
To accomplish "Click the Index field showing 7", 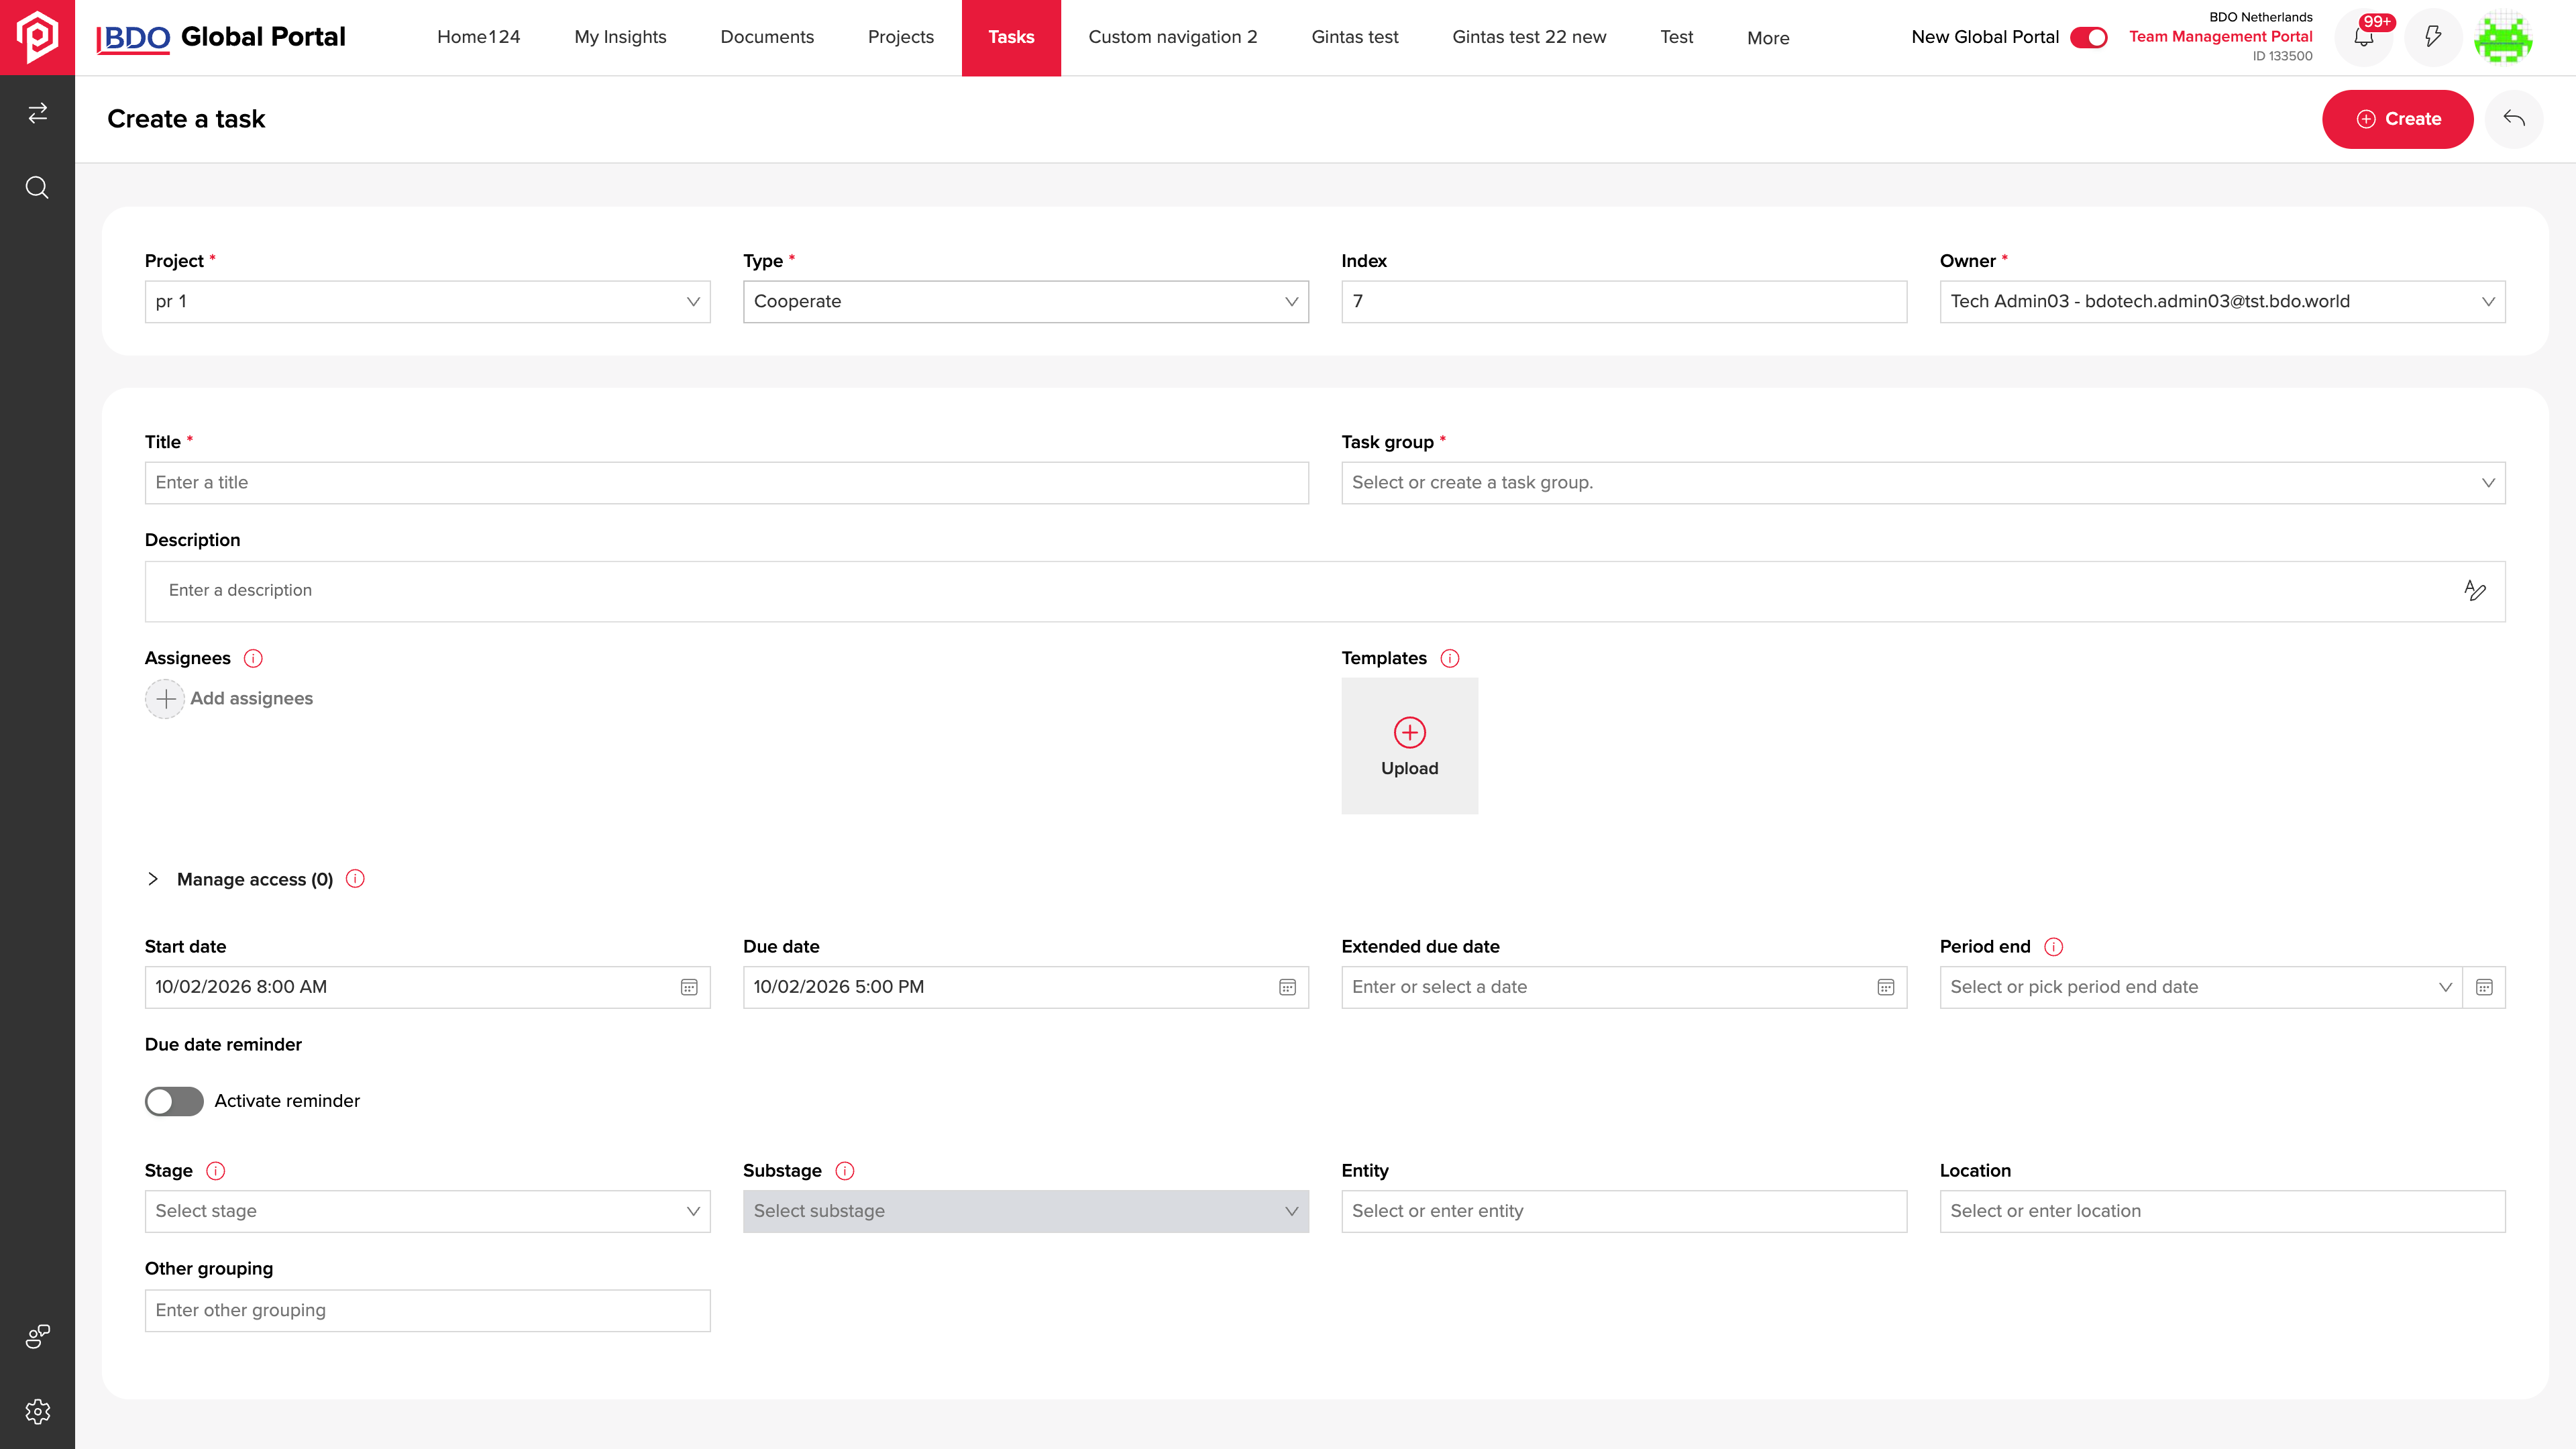I will click(x=1624, y=302).
